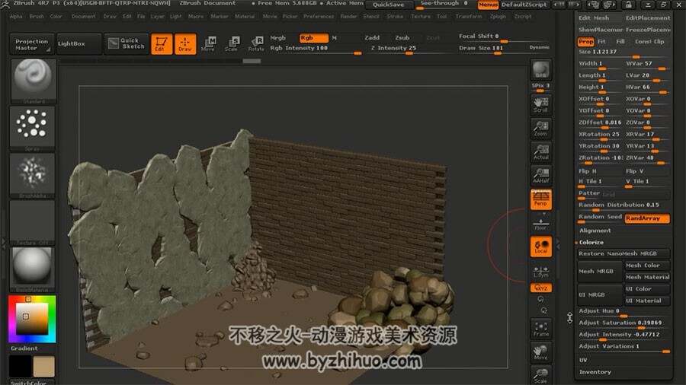
Task: Enable the Zadd mode
Action: (x=372, y=38)
